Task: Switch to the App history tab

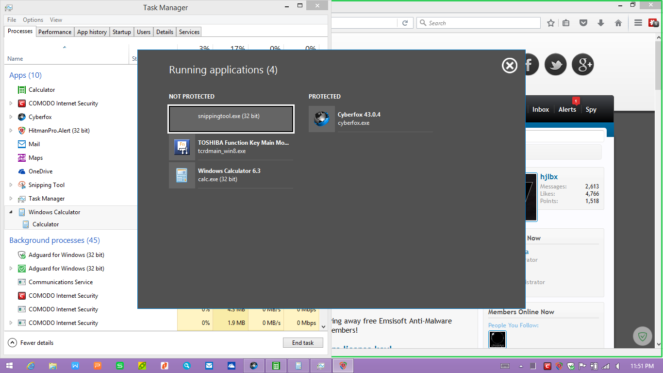Action: tap(92, 32)
